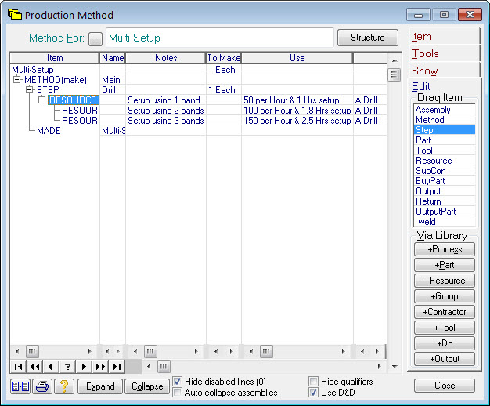Image resolution: width=490 pixels, height=406 pixels.
Task: Toggle Use D&D checkbox
Action: [x=313, y=392]
